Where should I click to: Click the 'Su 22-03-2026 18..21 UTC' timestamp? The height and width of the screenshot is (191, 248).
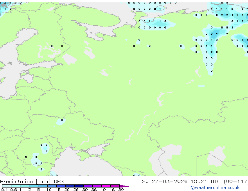pos(182,182)
